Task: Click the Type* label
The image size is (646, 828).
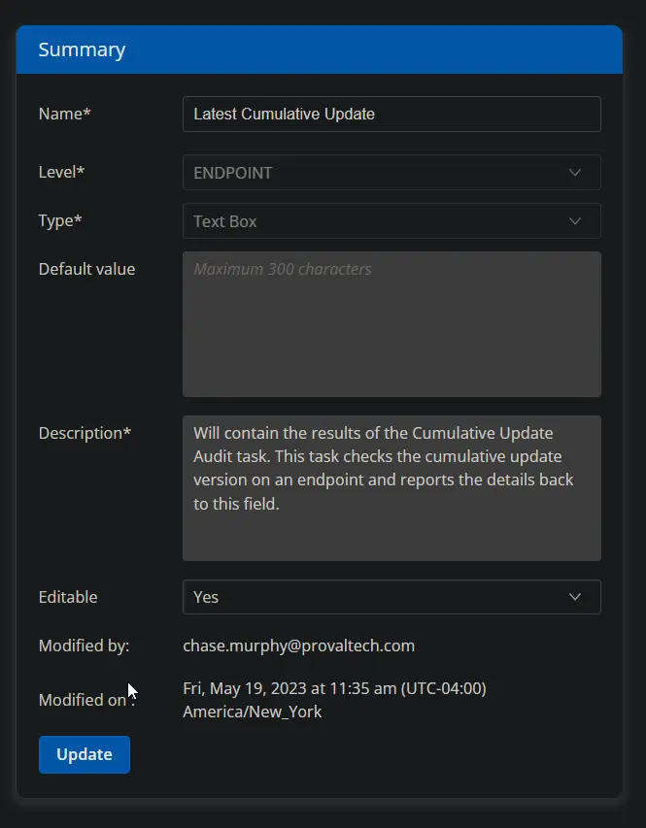Action: click(59, 220)
